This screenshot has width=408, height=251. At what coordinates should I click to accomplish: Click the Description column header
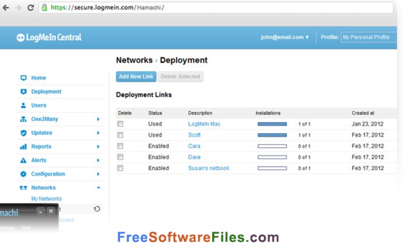[200, 113]
